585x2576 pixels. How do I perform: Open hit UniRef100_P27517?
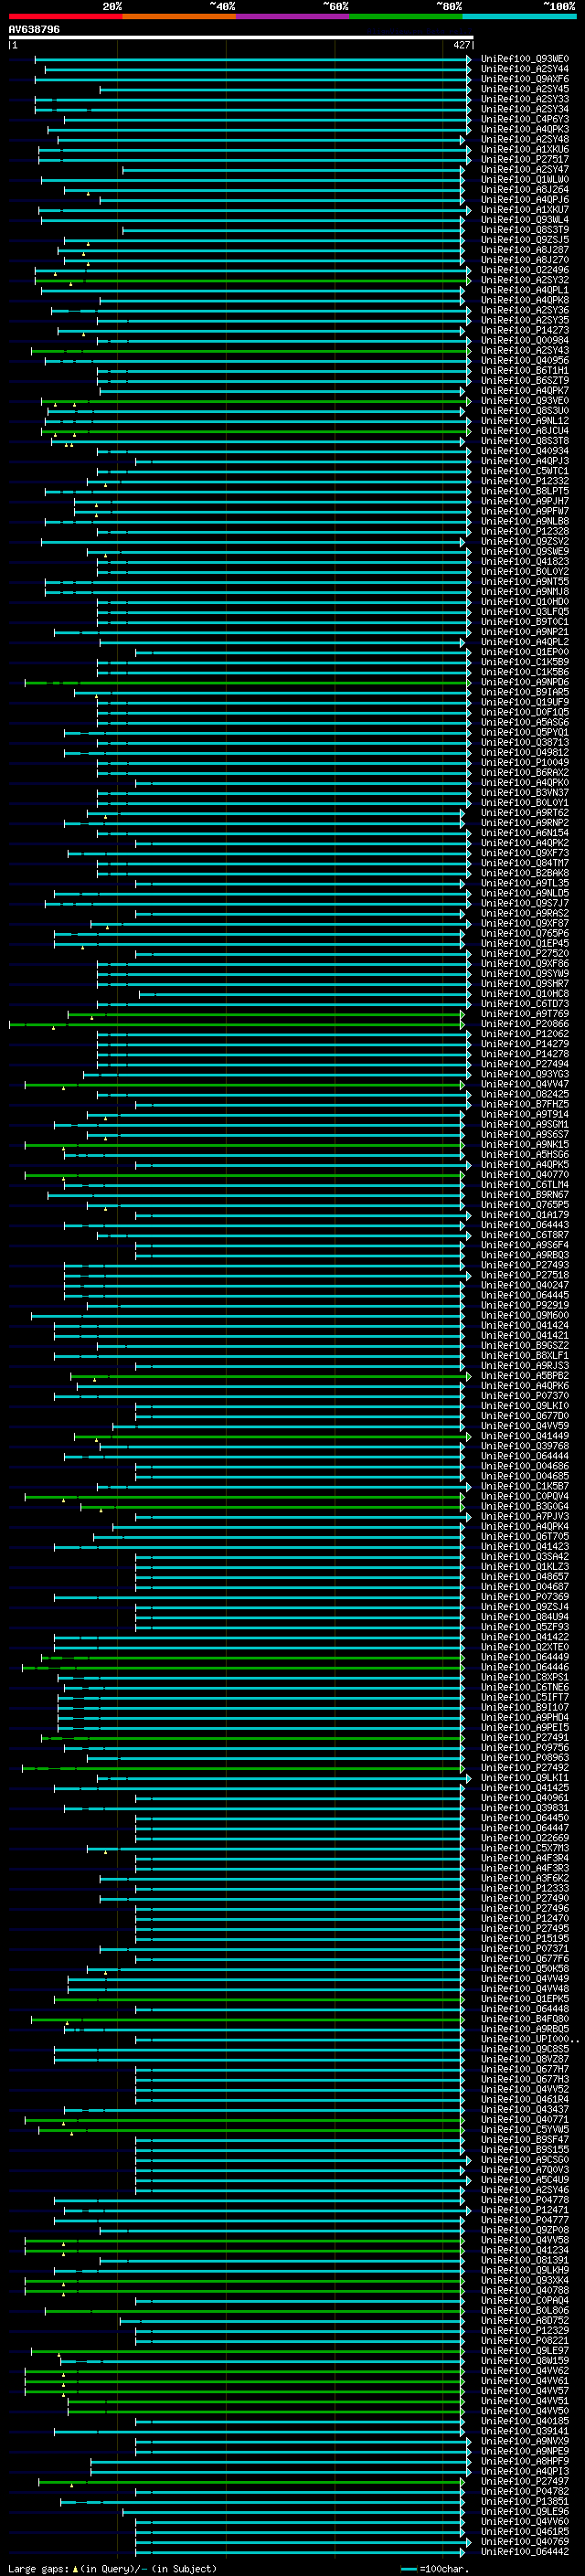coord(525,159)
